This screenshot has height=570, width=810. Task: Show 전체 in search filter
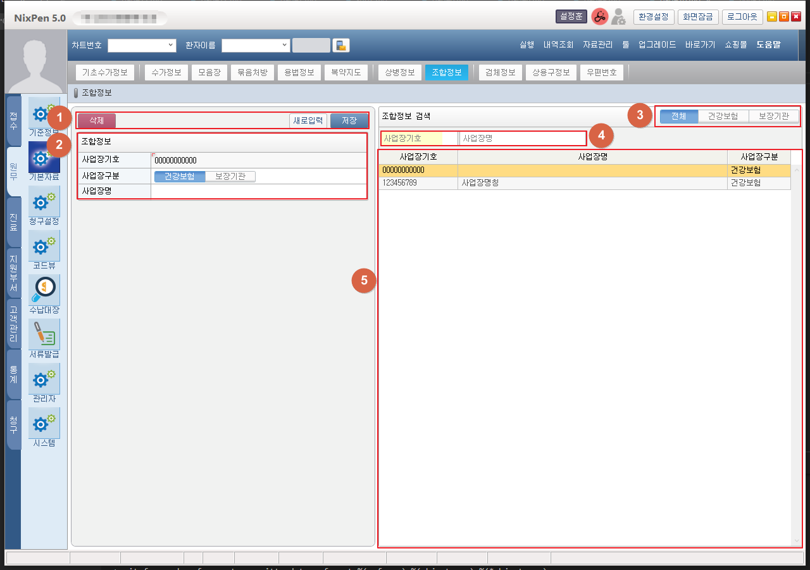point(678,117)
